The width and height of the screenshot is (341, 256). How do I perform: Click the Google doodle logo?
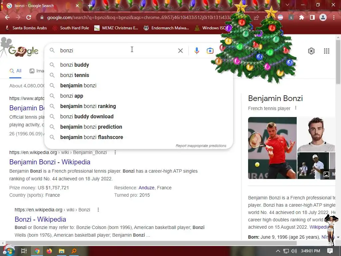pos(23,51)
